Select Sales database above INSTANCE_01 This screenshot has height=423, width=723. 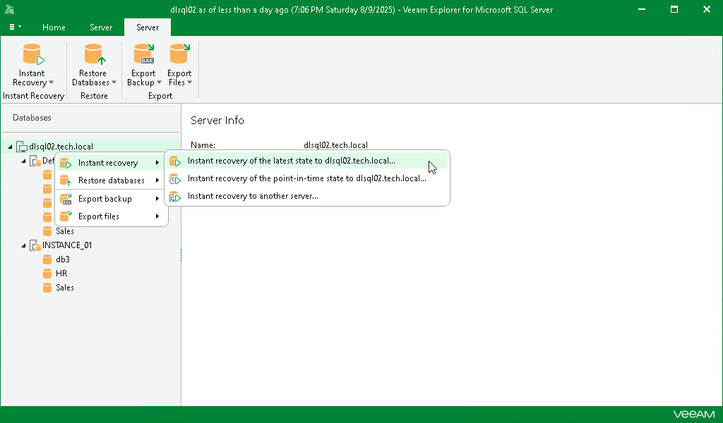click(x=64, y=231)
